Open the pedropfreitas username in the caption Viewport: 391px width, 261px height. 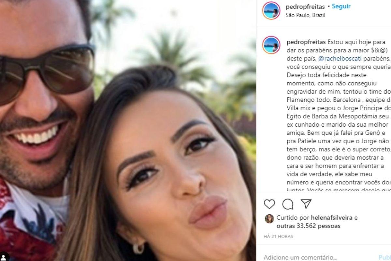coord(305,42)
